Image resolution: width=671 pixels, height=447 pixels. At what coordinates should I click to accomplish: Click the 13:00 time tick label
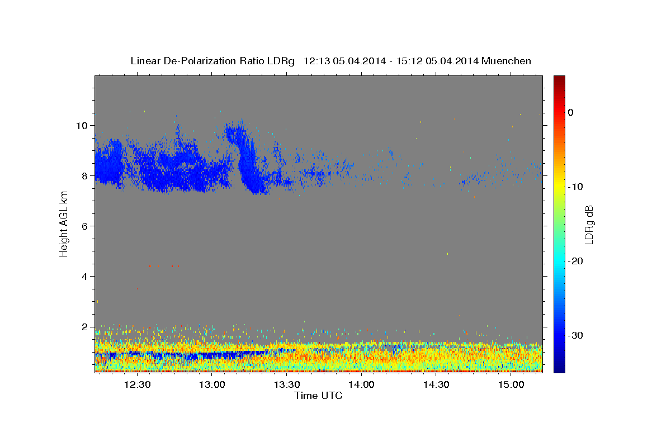(x=212, y=384)
